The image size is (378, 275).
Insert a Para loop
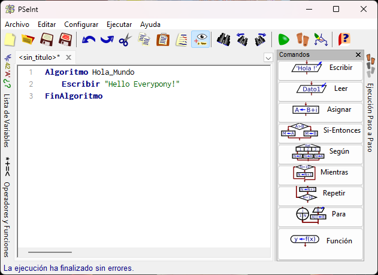[320, 217]
